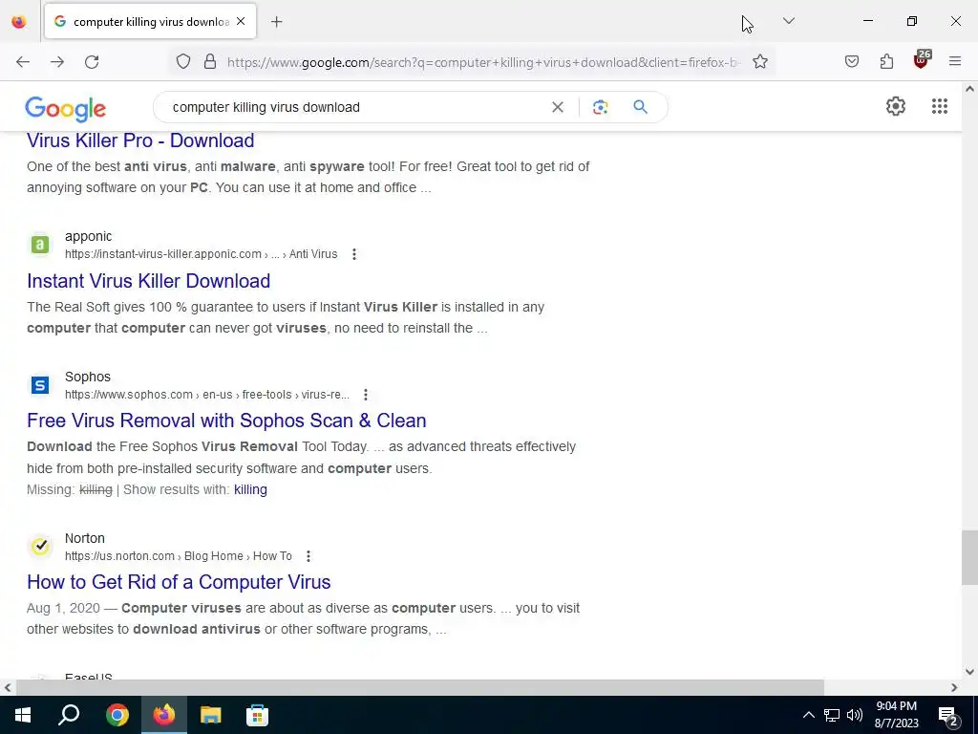Clear the Google search box
Screen dimensions: 978x734
pos(558,107)
